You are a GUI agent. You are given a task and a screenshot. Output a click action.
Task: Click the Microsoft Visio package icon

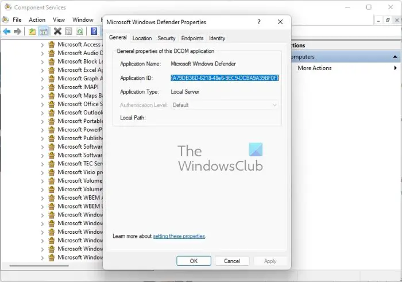click(x=52, y=172)
